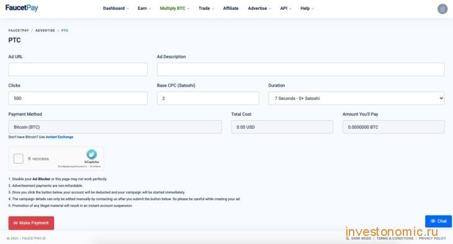Click the PTC page heading
The height and width of the screenshot is (244, 453).
click(14, 40)
